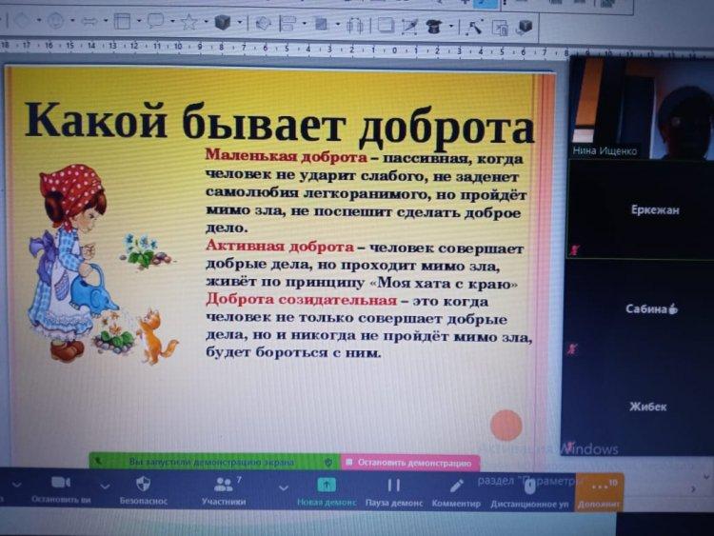714x536 pixels.
Task: Click text будет бороться с ним
Action: coord(293,352)
